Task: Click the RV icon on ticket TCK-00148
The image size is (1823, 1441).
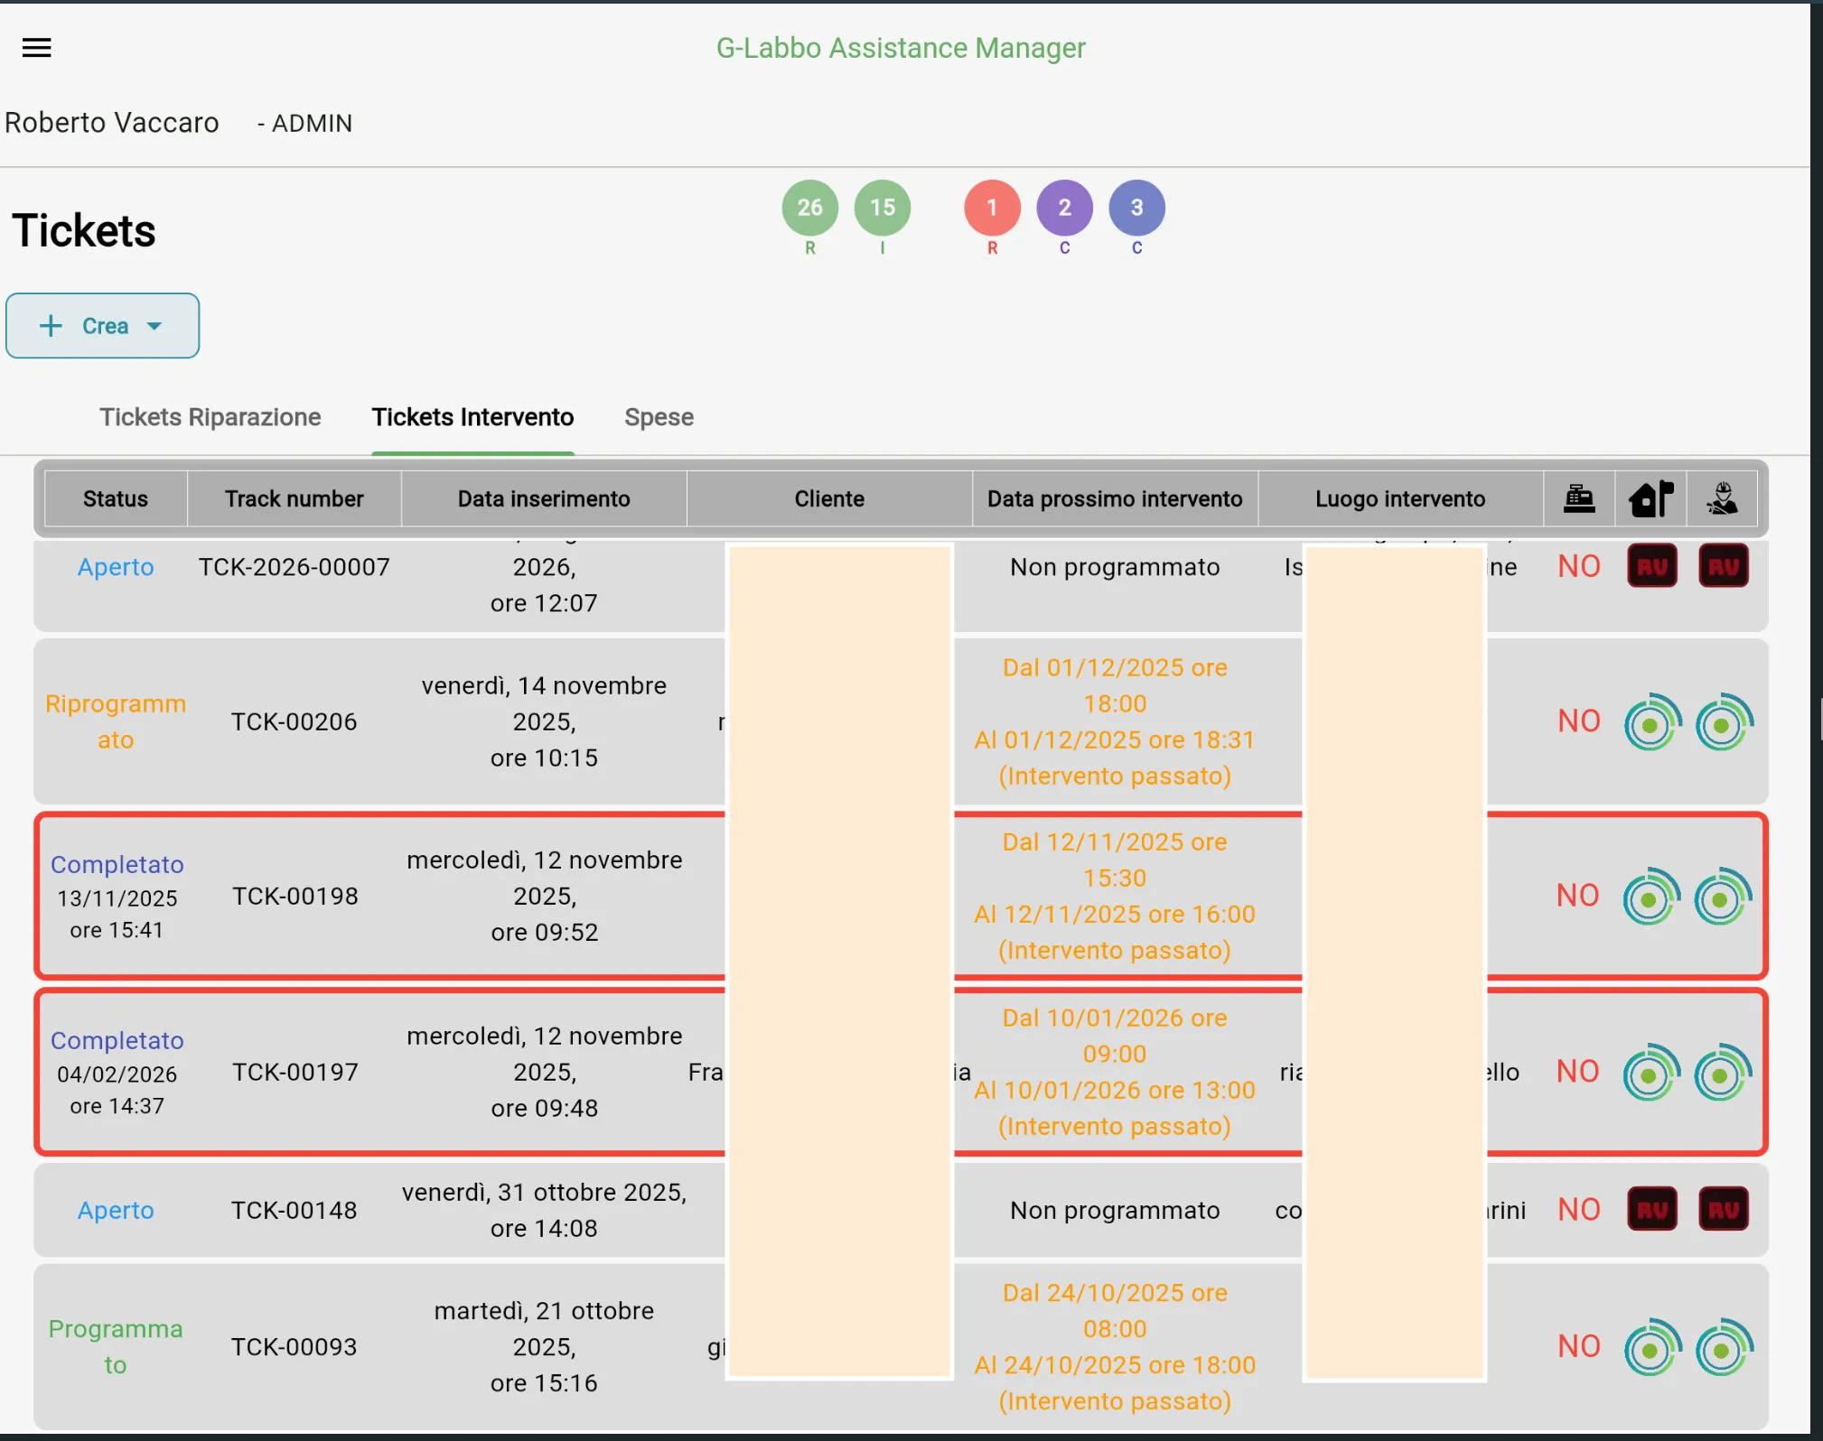Action: coord(1651,1209)
